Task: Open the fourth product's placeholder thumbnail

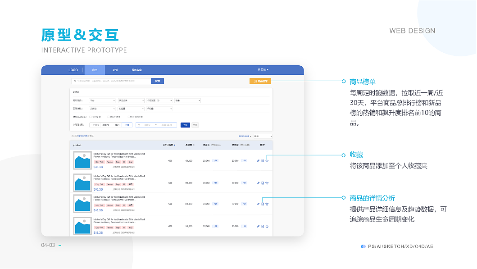Action: (82, 226)
